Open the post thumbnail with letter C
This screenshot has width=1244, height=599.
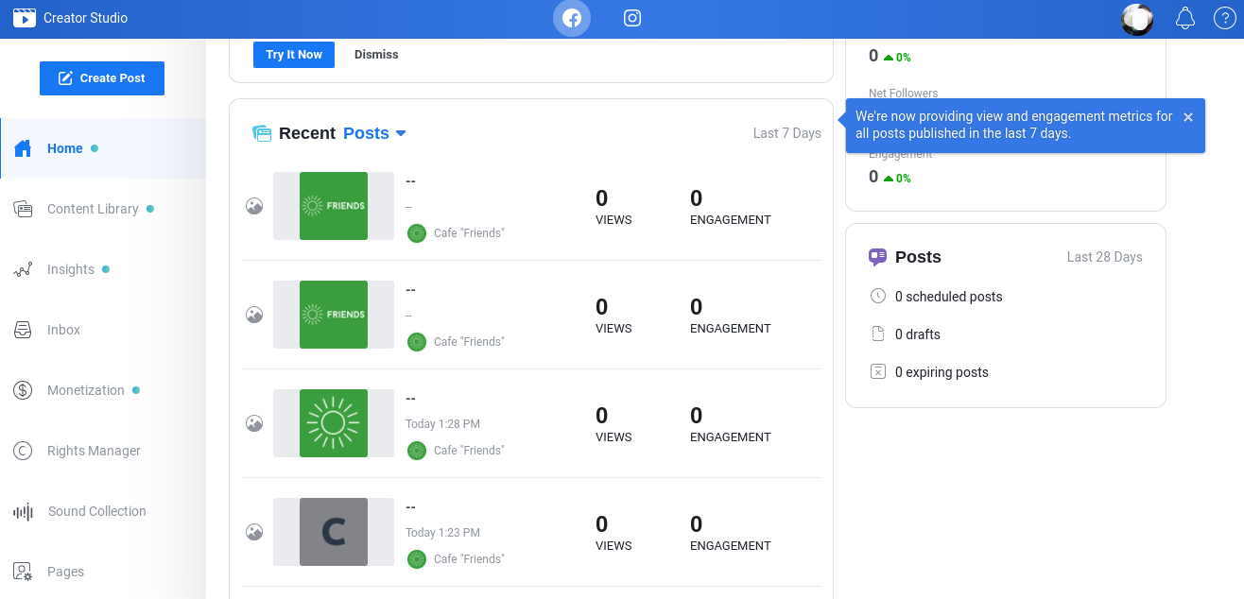pyautogui.click(x=333, y=532)
